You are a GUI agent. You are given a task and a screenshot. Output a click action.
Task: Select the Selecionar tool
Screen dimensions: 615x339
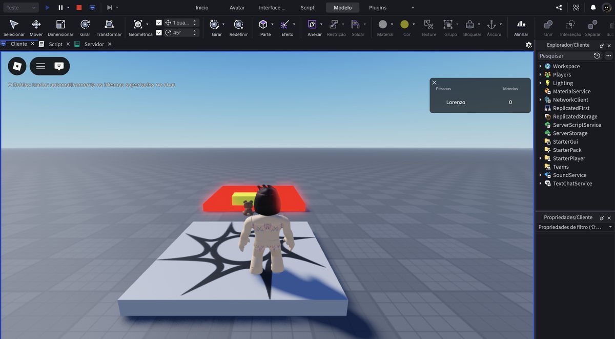(14, 28)
